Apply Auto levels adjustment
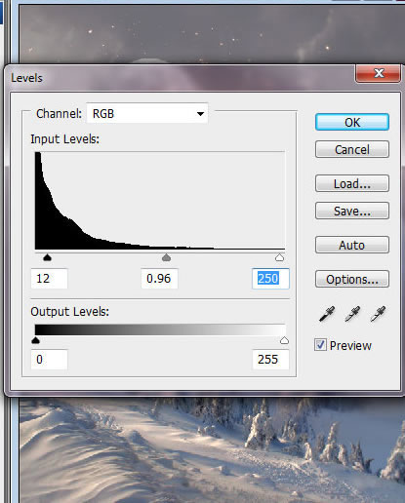This screenshot has width=405, height=503. point(352,245)
